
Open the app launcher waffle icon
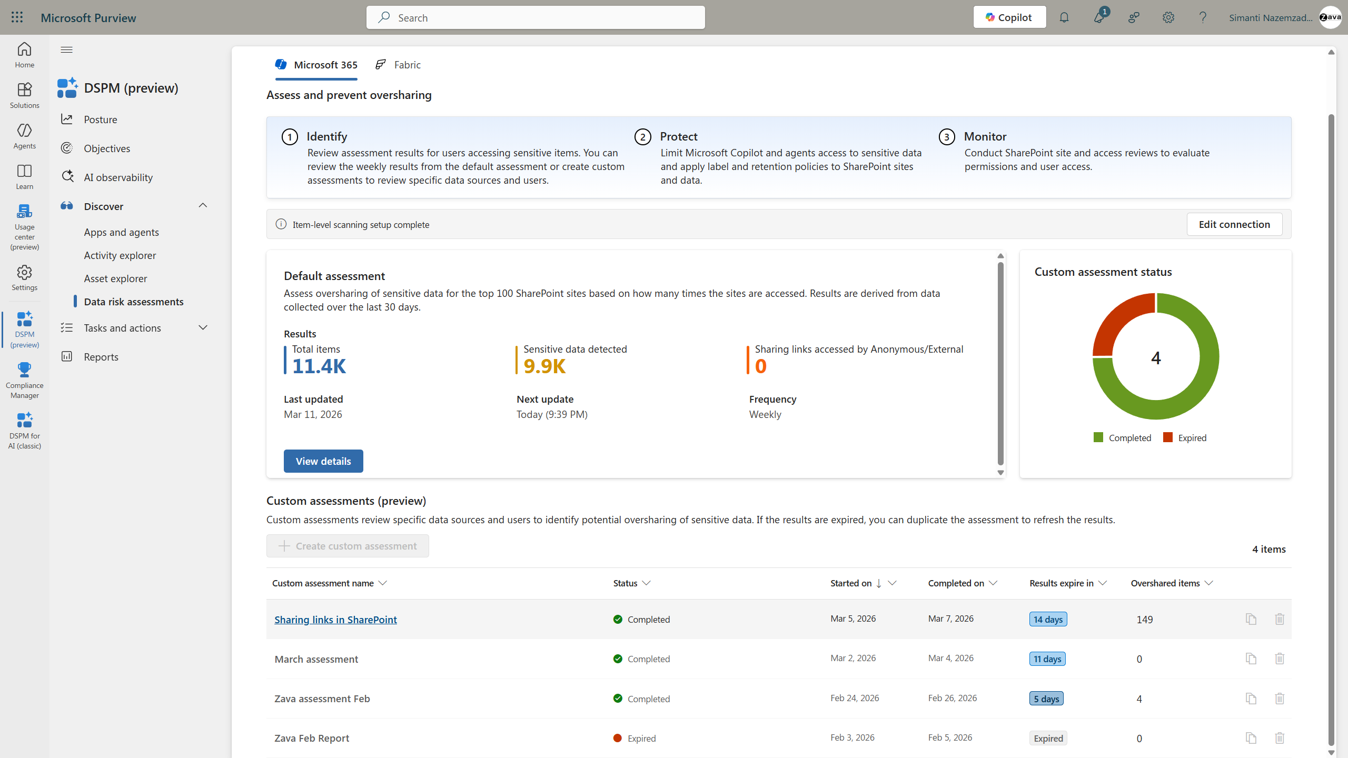17,17
